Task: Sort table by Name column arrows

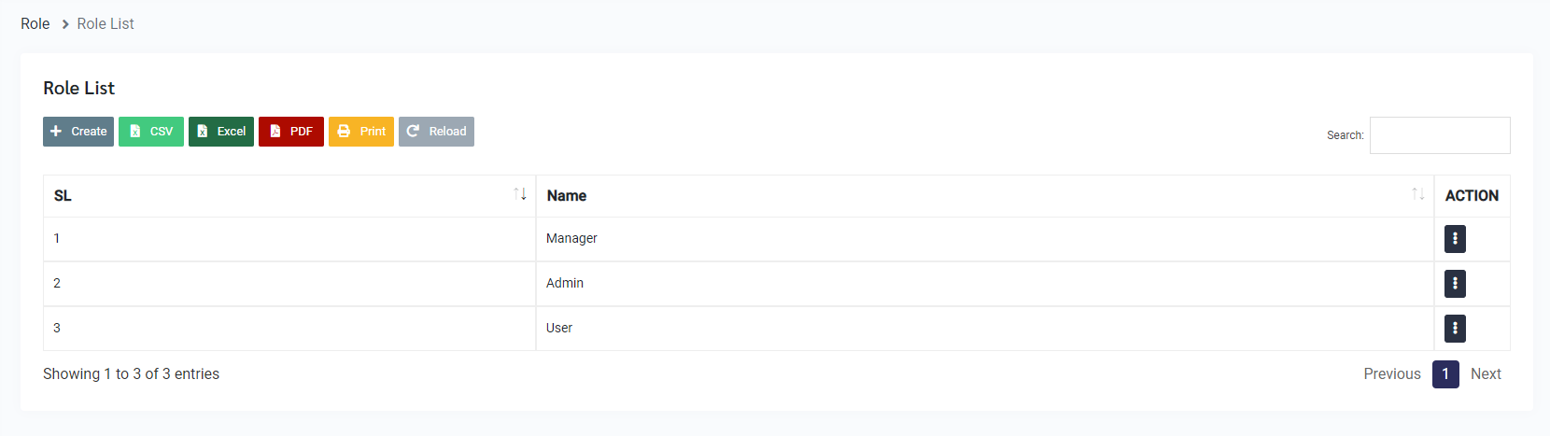Action: pyautogui.click(x=1417, y=194)
